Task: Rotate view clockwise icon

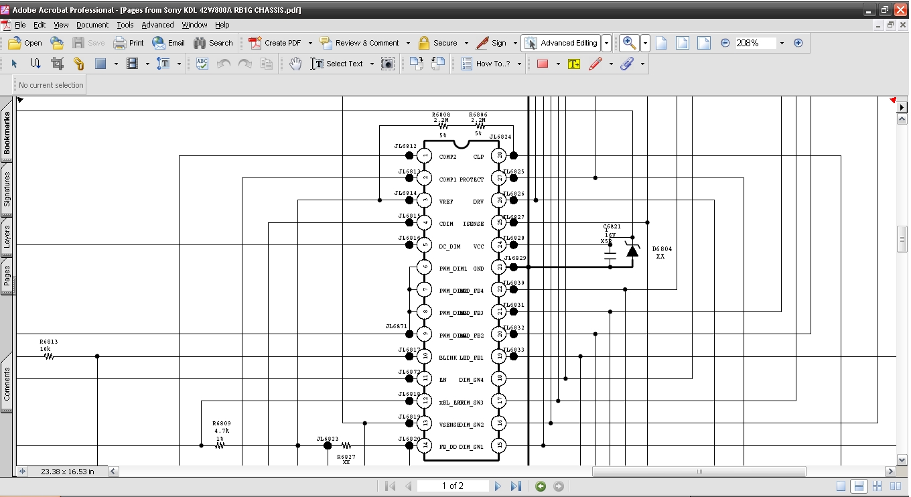Action: tap(417, 64)
